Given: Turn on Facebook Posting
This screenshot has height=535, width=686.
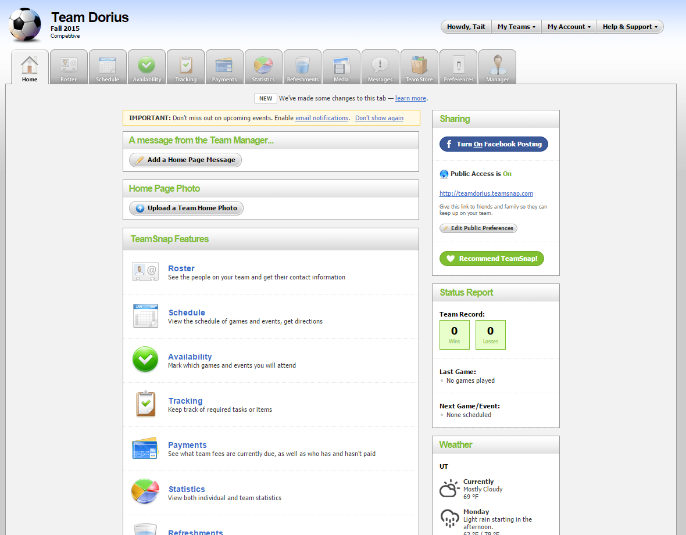Looking at the screenshot, I should 494,144.
